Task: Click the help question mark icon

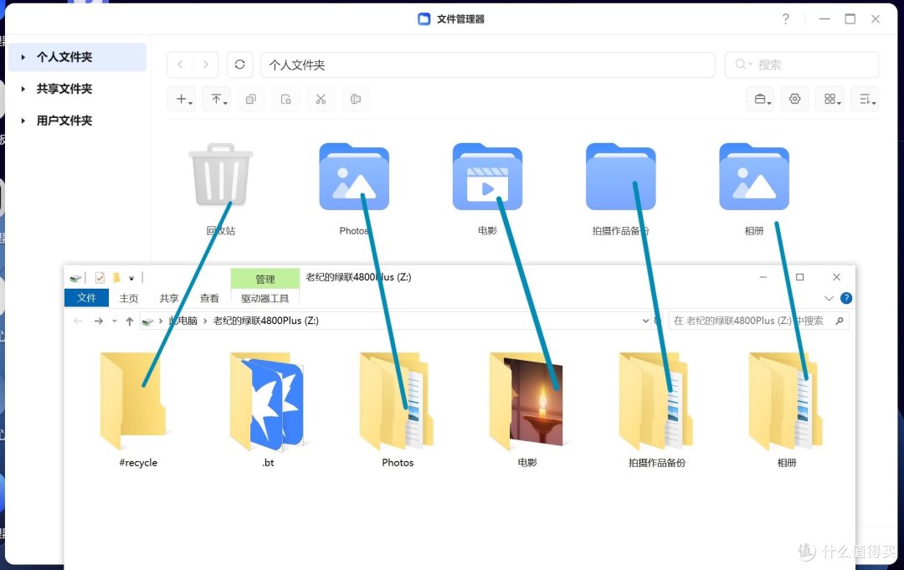Action: [x=785, y=19]
